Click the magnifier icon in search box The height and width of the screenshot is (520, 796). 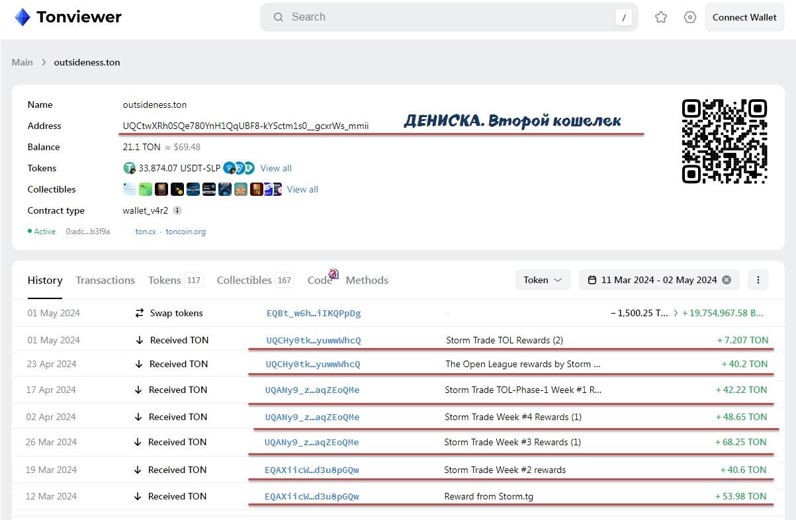click(279, 17)
